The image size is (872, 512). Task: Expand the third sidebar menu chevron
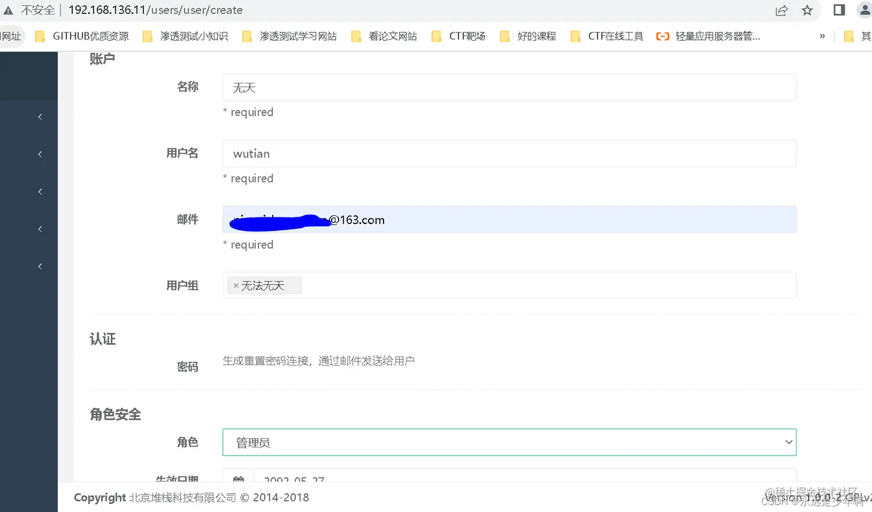tap(40, 192)
